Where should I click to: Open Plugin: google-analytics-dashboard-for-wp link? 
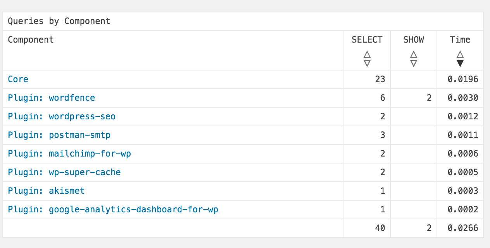113,210
